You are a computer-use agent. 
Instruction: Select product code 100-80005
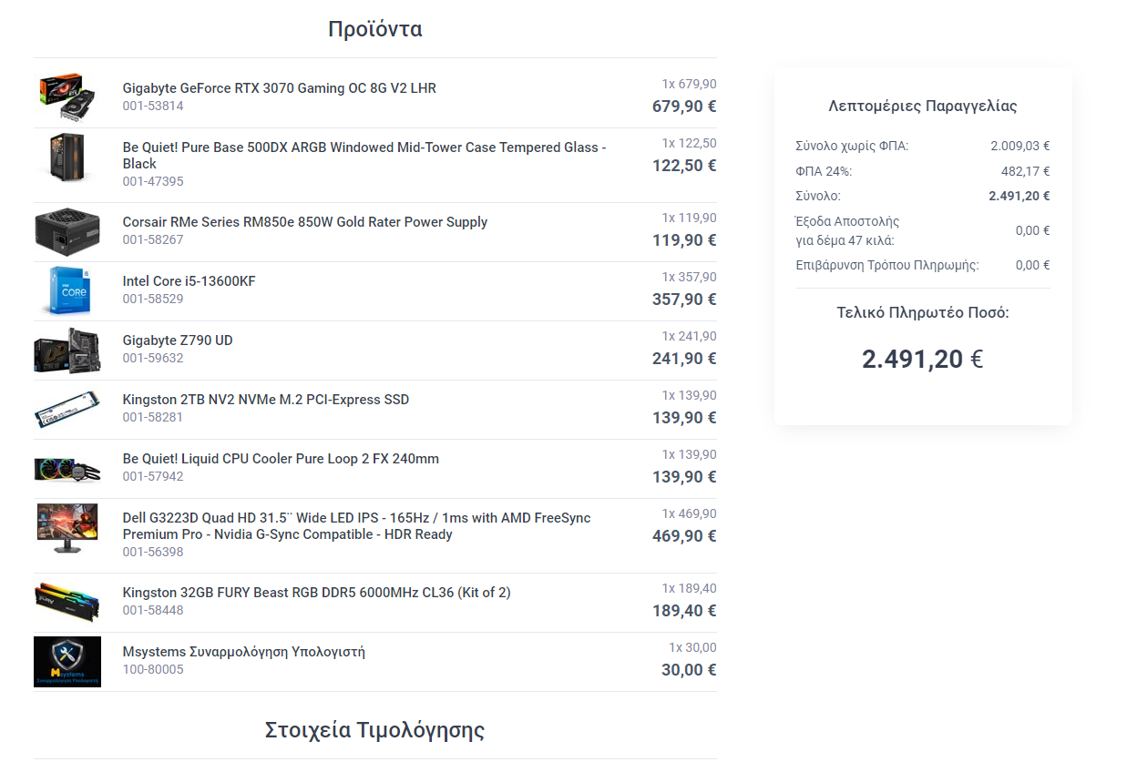[153, 669]
